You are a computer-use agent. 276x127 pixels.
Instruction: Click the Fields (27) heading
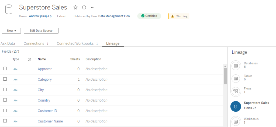pyautogui.click(x=11, y=52)
